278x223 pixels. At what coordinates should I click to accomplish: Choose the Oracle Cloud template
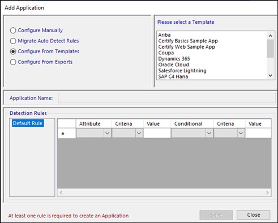(x=174, y=65)
